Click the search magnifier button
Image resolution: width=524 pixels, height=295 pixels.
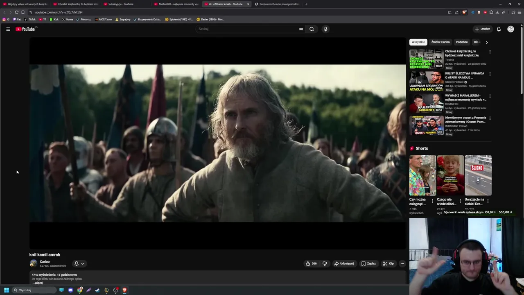pos(312,29)
